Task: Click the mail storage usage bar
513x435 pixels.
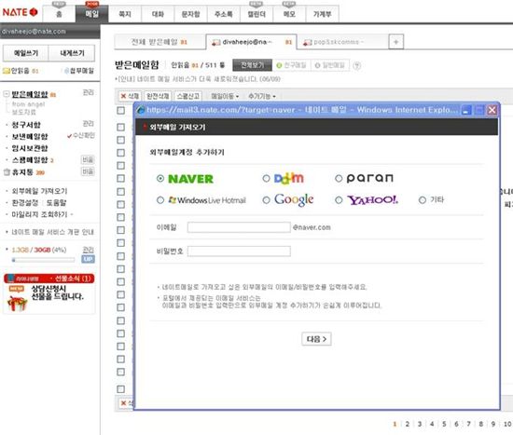Action: coord(43,260)
